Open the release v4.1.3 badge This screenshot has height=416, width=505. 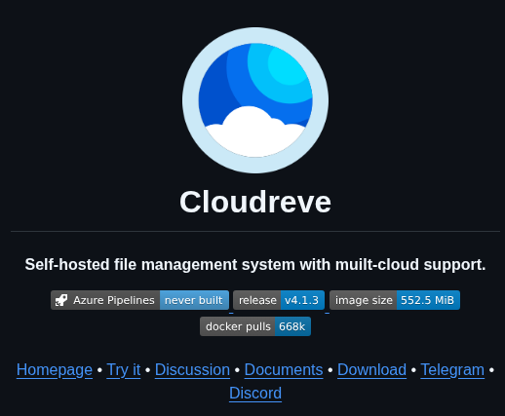click(279, 300)
